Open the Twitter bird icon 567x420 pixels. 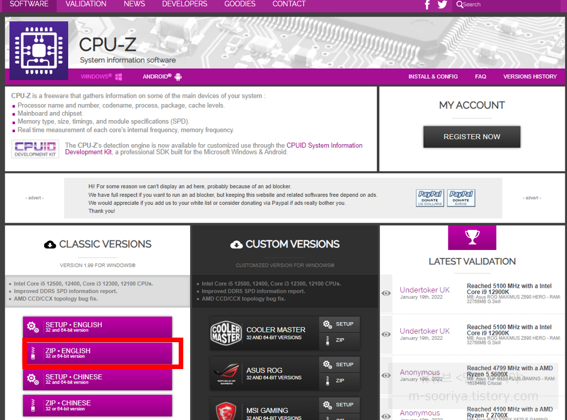click(442, 5)
